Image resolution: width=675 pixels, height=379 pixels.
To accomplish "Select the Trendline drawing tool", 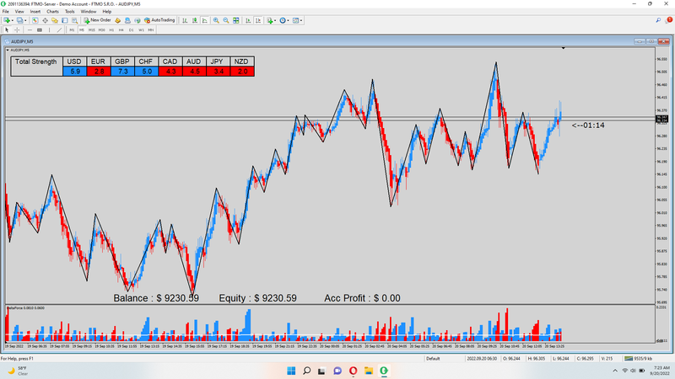I will click(59, 30).
